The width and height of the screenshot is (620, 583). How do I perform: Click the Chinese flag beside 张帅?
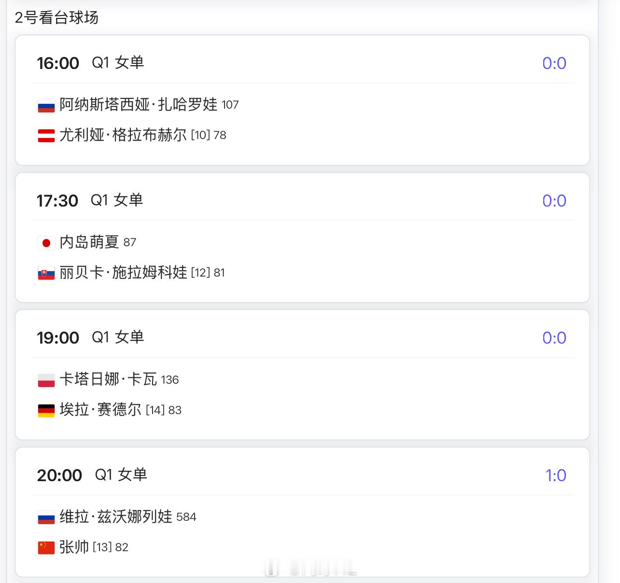pyautogui.click(x=46, y=548)
